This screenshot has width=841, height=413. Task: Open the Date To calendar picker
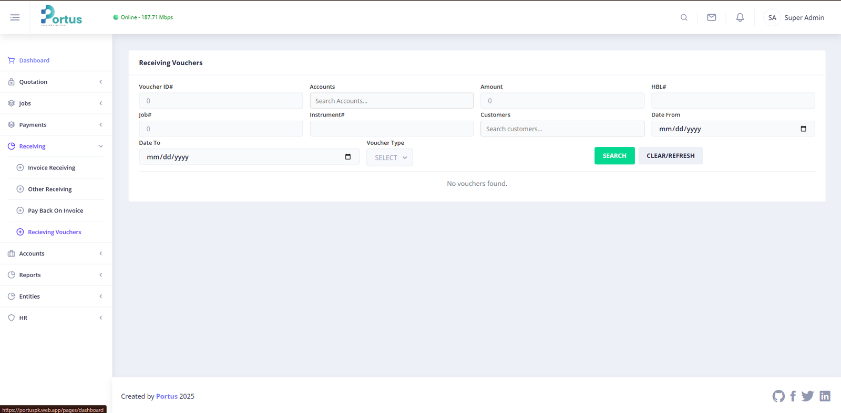pyautogui.click(x=347, y=157)
